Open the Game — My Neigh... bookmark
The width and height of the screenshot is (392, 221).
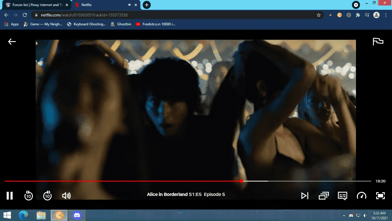pyautogui.click(x=43, y=24)
